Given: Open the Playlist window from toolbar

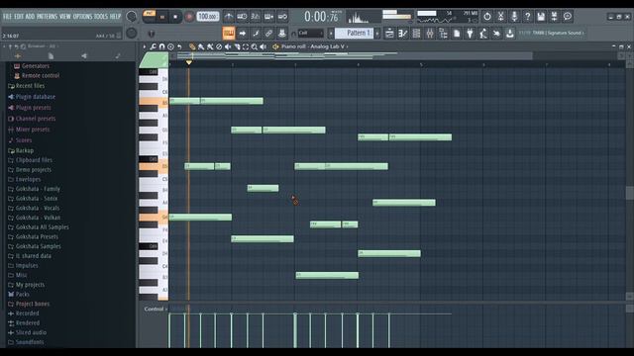Looking at the screenshot, I should pos(389,33).
